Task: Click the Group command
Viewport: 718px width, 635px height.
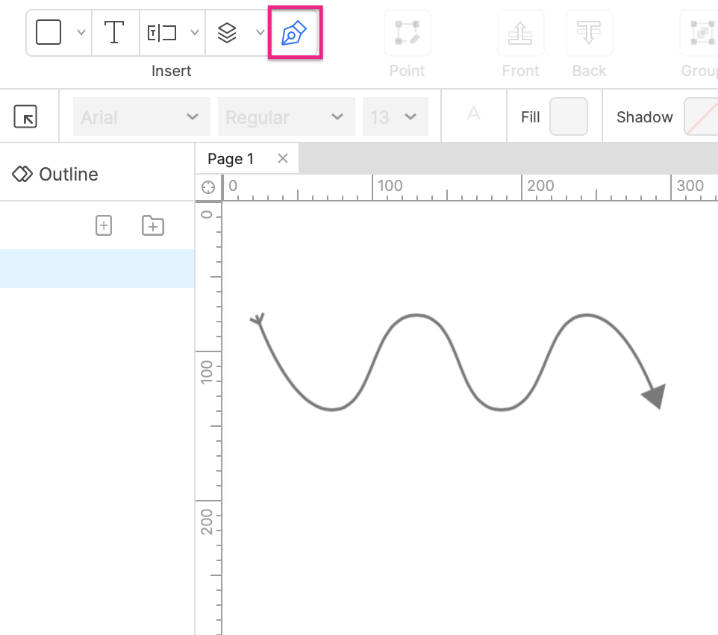Action: point(699,32)
